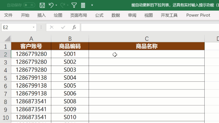This screenshot has width=219, height=123.
Task: Click cell A8 containing 1286873541
Action: [31, 101]
